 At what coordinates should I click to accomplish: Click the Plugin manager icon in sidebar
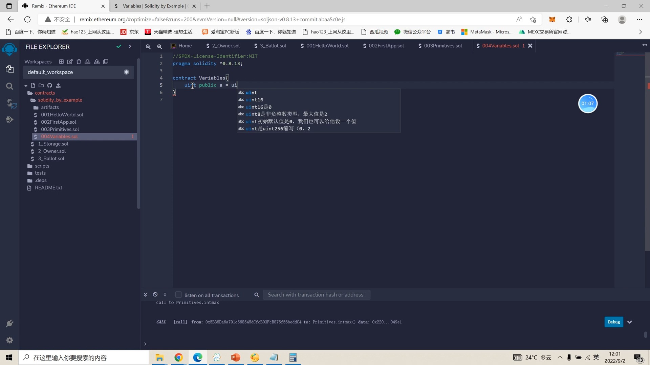[x=9, y=323]
